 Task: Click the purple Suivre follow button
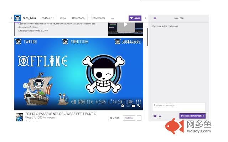tap(135, 18)
